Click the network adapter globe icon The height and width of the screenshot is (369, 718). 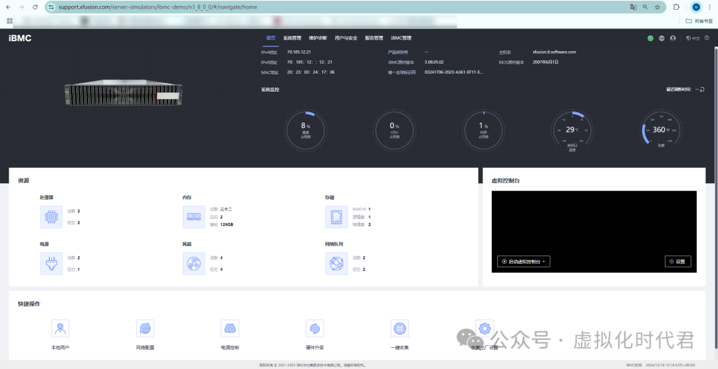[x=336, y=263]
